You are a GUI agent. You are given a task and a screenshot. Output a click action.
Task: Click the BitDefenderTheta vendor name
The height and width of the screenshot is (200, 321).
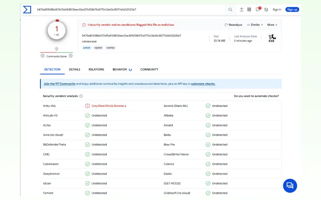coord(55,144)
